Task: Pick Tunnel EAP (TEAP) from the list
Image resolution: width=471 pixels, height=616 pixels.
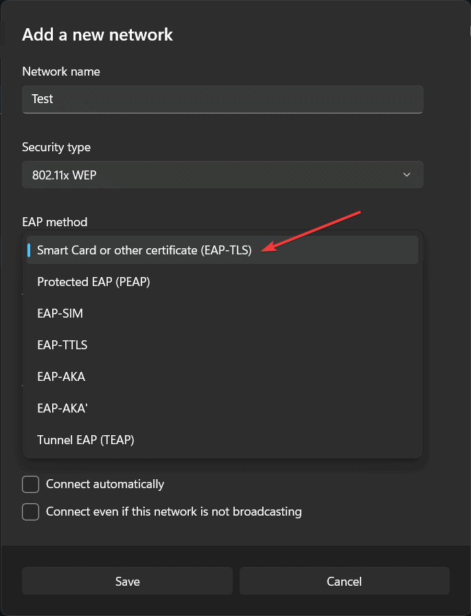Action: 222,439
